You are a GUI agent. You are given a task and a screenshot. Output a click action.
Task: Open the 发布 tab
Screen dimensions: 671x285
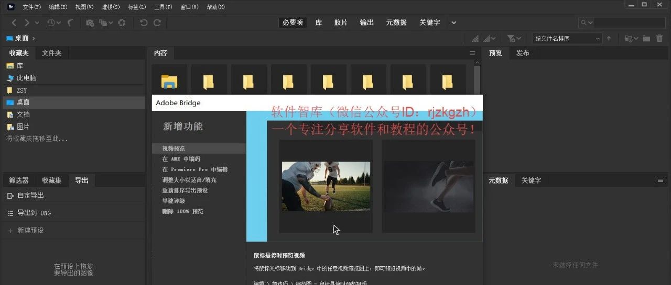(x=523, y=53)
